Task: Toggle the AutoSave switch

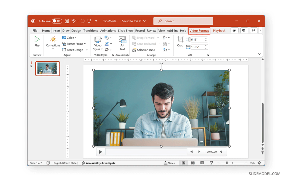Action: 57,21
